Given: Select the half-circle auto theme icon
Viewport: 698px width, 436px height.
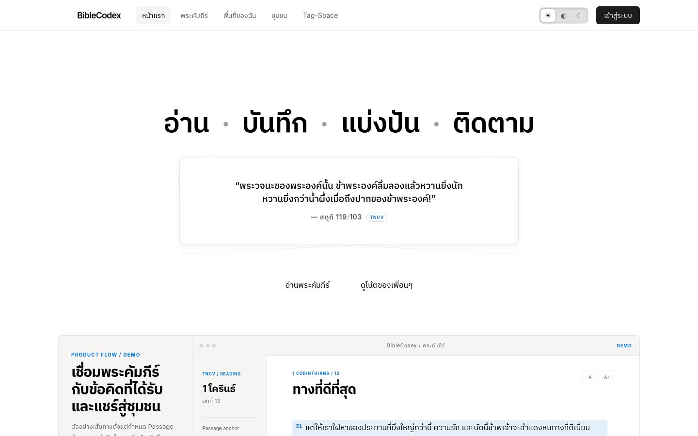Looking at the screenshot, I should pos(563,16).
